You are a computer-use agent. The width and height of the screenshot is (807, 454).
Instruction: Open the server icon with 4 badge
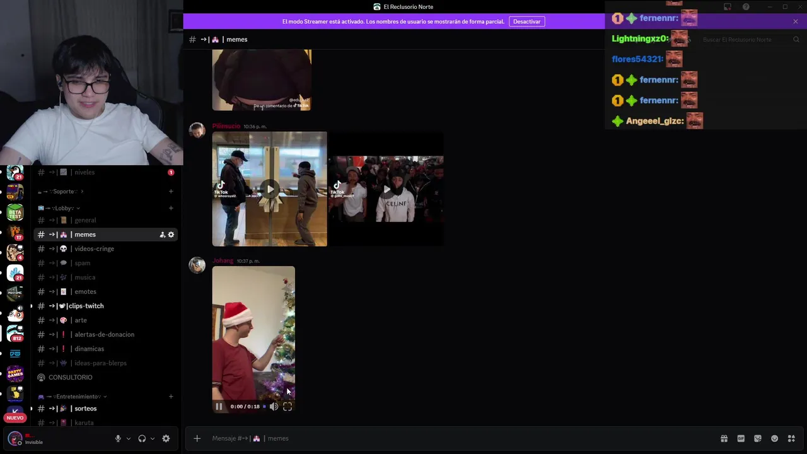click(x=15, y=252)
